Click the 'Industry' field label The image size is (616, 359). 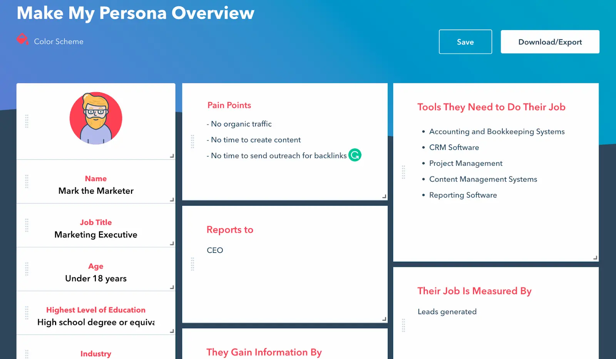coord(96,354)
